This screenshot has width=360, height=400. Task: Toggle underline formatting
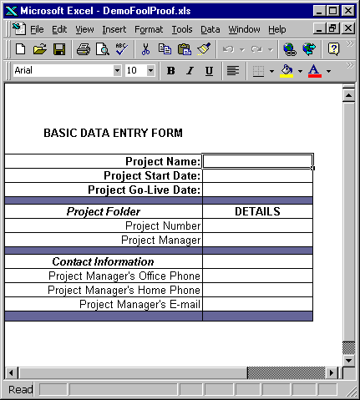click(x=209, y=71)
